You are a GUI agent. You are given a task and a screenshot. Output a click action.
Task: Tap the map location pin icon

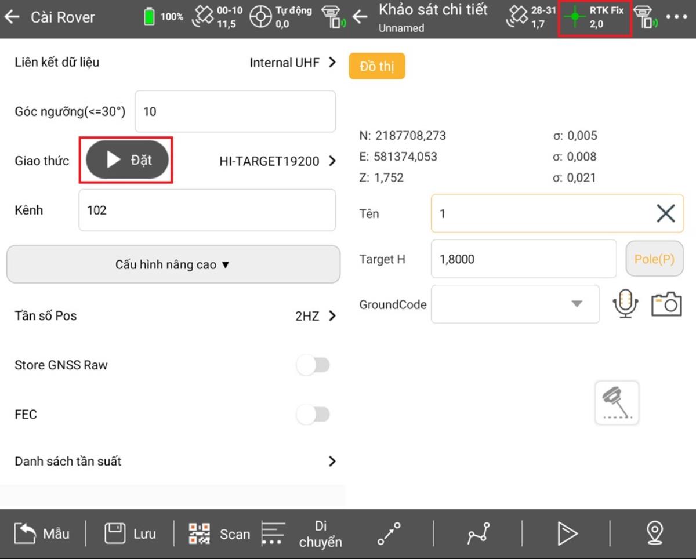654,533
